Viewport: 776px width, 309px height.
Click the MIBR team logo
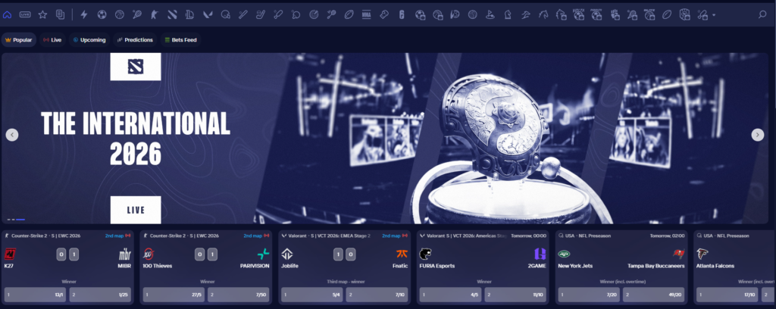click(125, 254)
